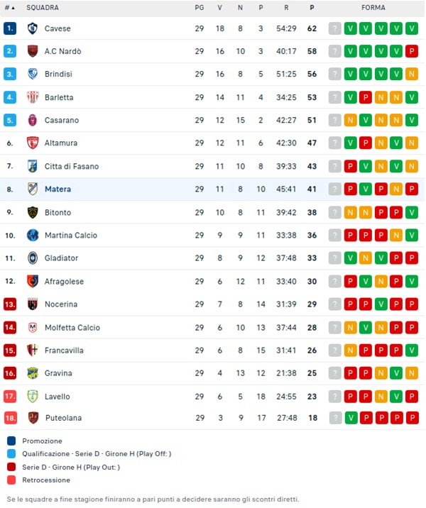The width and height of the screenshot is (426, 508).
Task: Sort standings by the R goals column header
Action: click(x=286, y=8)
